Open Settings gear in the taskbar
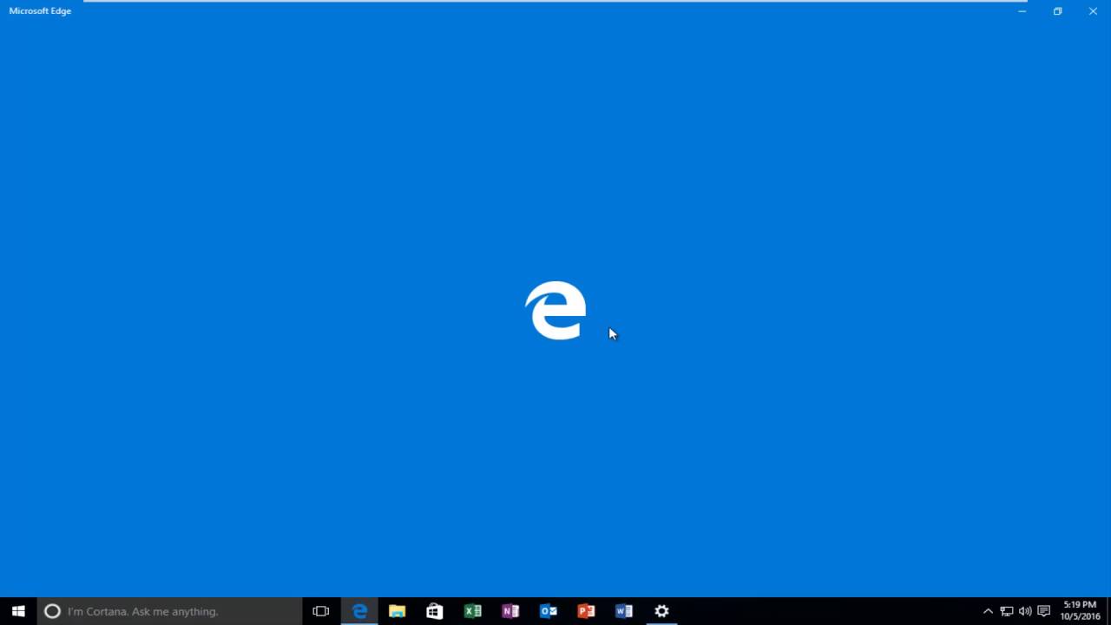1111x625 pixels. [x=661, y=611]
